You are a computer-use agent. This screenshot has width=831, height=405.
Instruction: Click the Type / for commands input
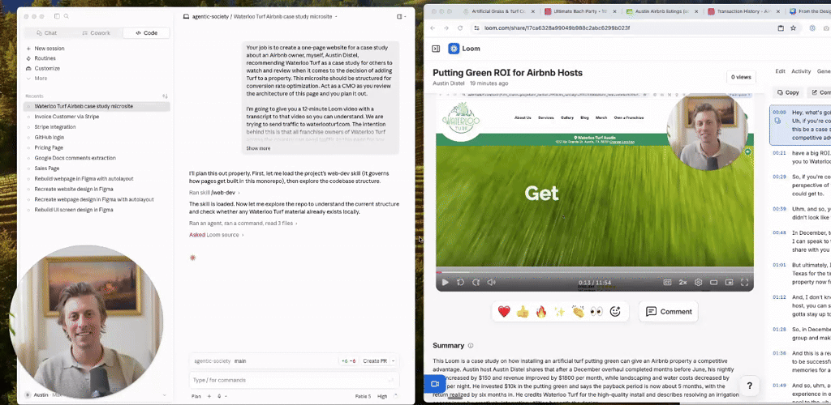pos(294,380)
